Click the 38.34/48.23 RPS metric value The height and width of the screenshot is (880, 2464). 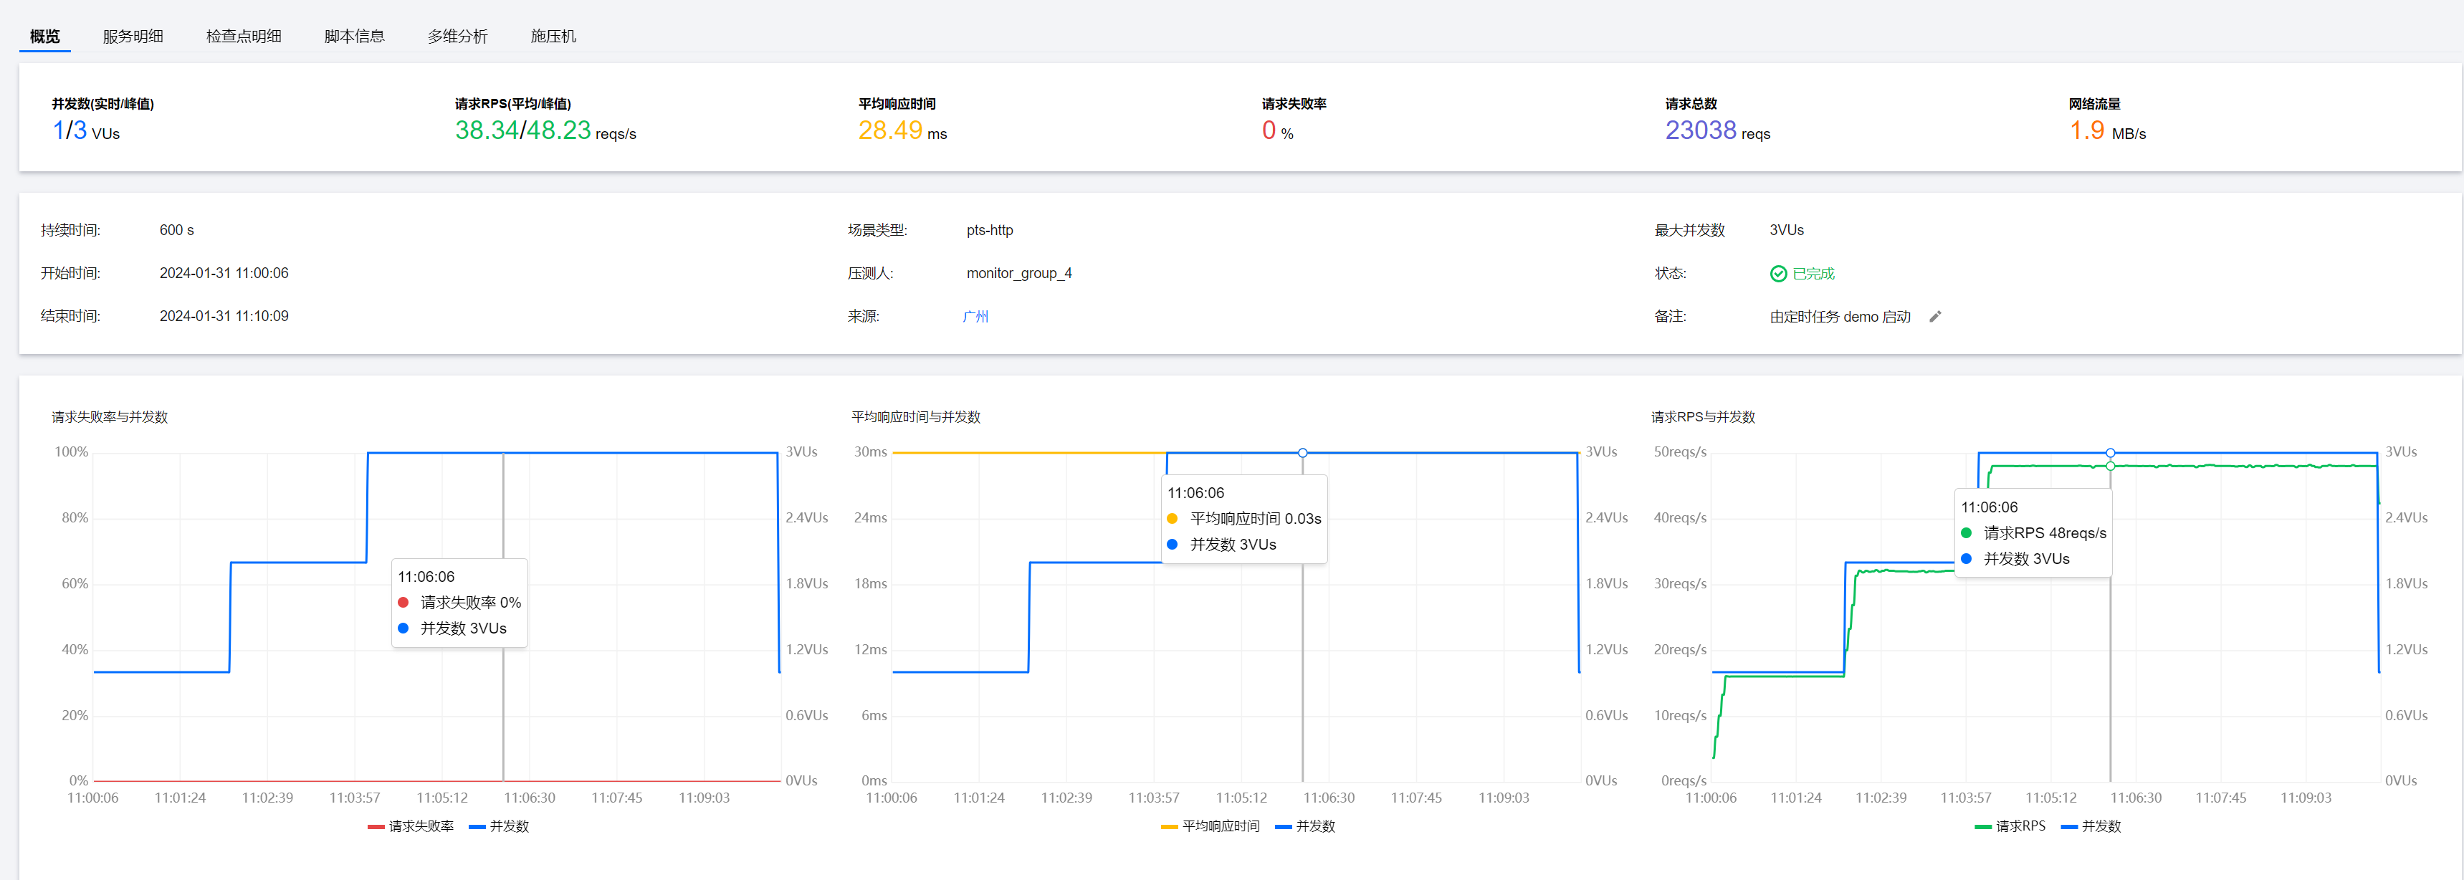click(522, 130)
